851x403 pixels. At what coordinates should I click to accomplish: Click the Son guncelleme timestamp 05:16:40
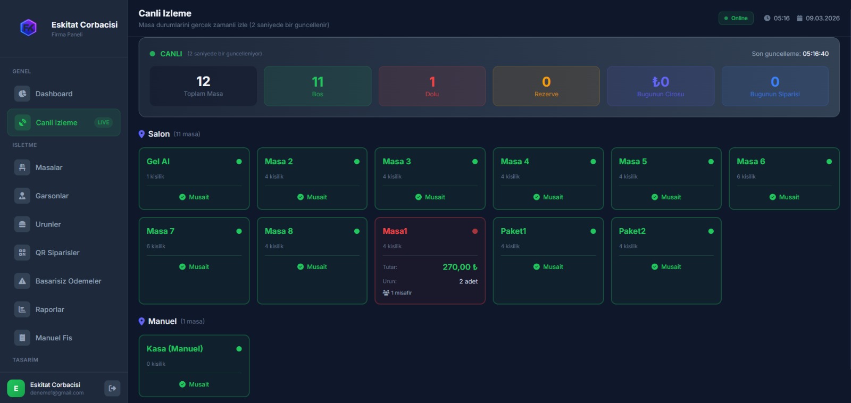pyautogui.click(x=815, y=54)
